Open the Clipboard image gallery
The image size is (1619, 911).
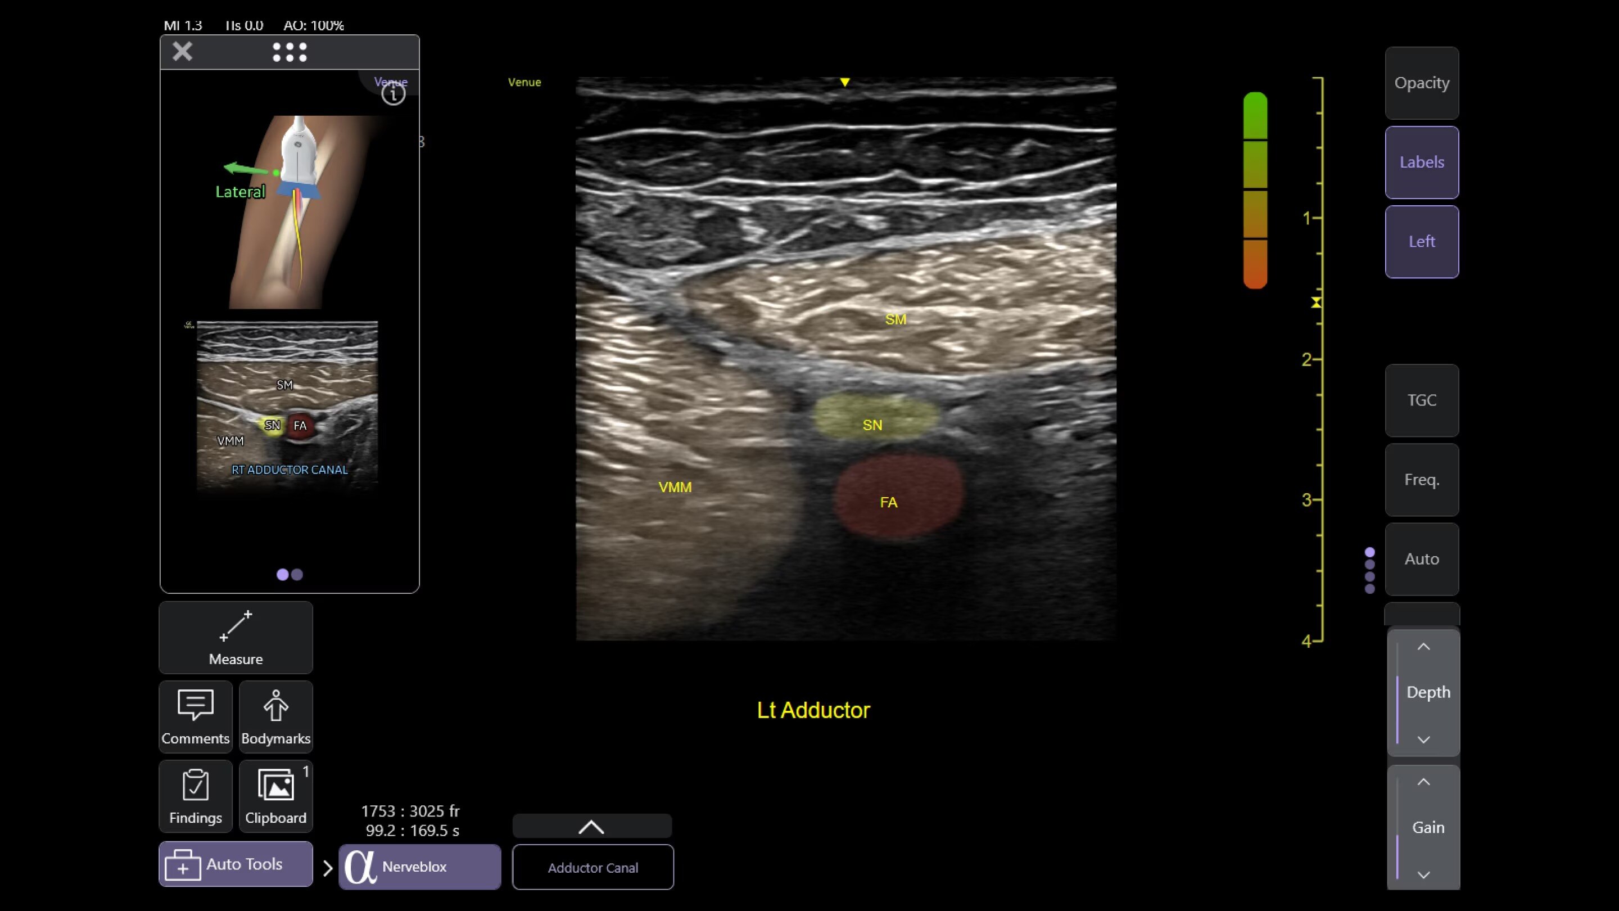tap(275, 795)
